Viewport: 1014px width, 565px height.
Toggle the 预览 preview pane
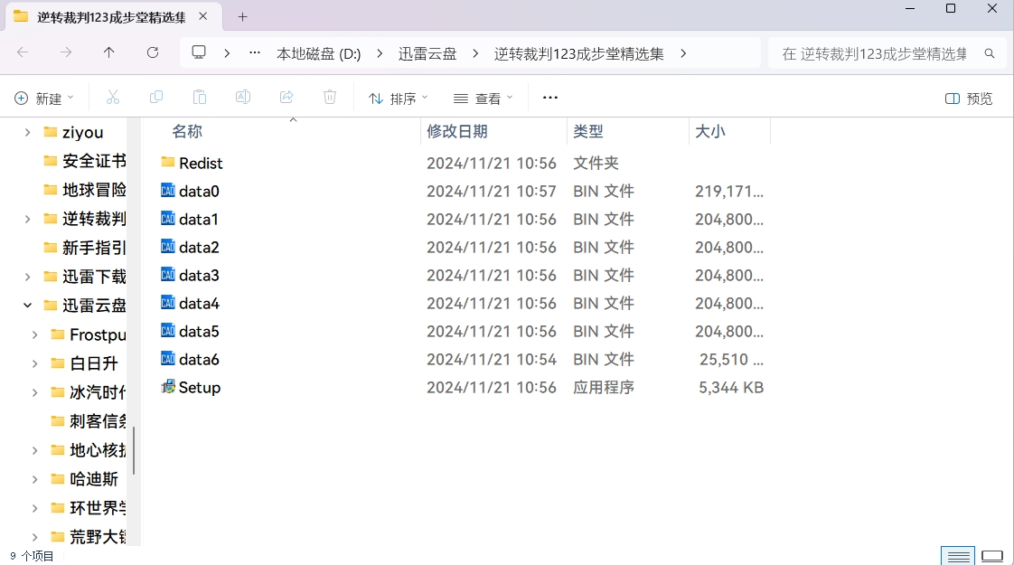pyautogui.click(x=969, y=99)
